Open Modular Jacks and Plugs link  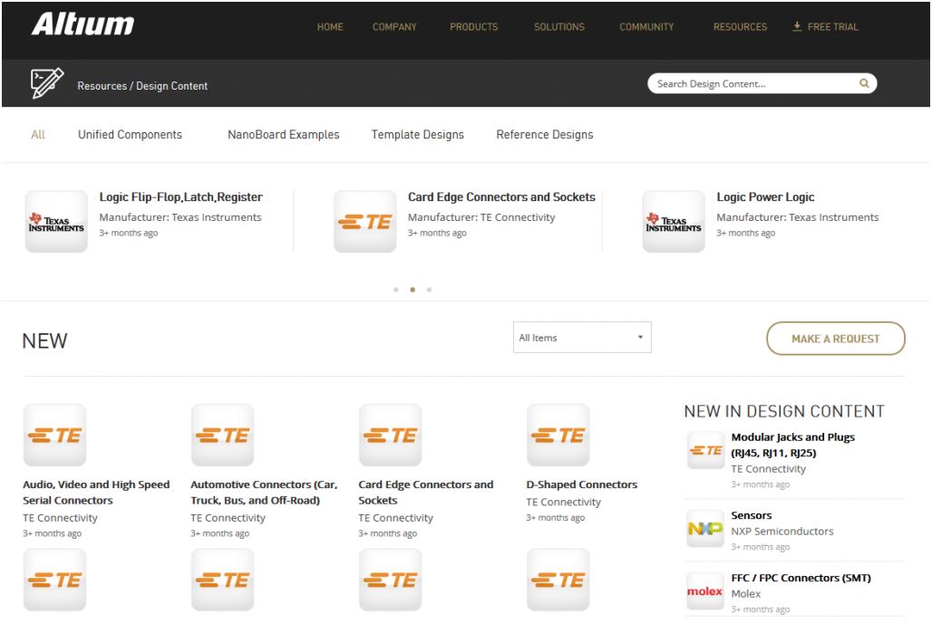793,445
